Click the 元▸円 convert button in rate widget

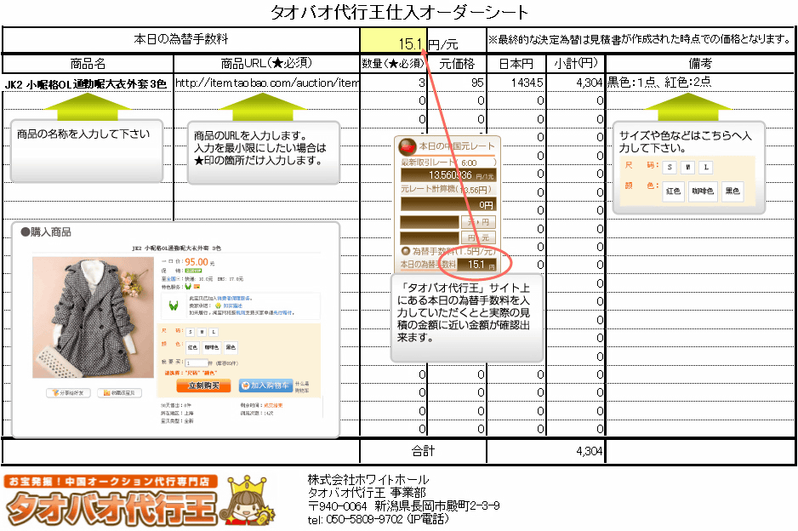pyautogui.click(x=478, y=222)
